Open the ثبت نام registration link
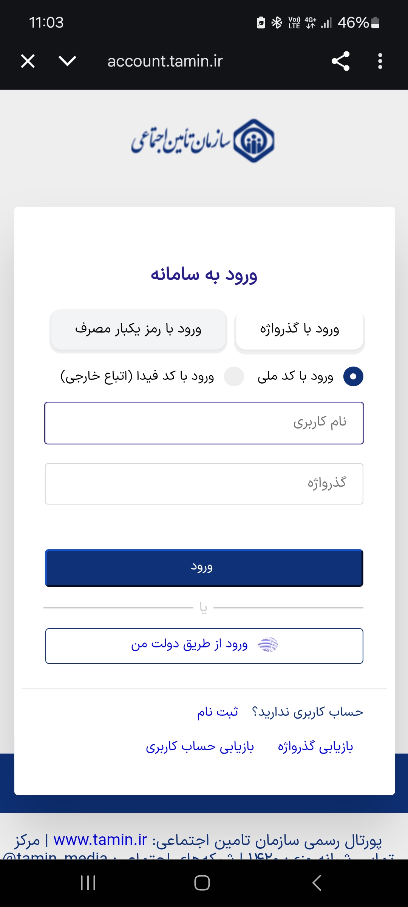The image size is (408, 907). [217, 712]
